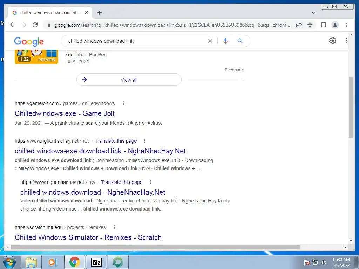Click the Jul 4, 2021 video date
Viewport: 359px width, 269px height.
point(77,61)
